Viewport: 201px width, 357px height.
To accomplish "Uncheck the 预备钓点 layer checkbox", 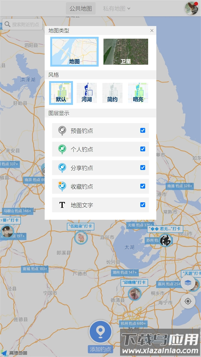I will click(x=143, y=131).
